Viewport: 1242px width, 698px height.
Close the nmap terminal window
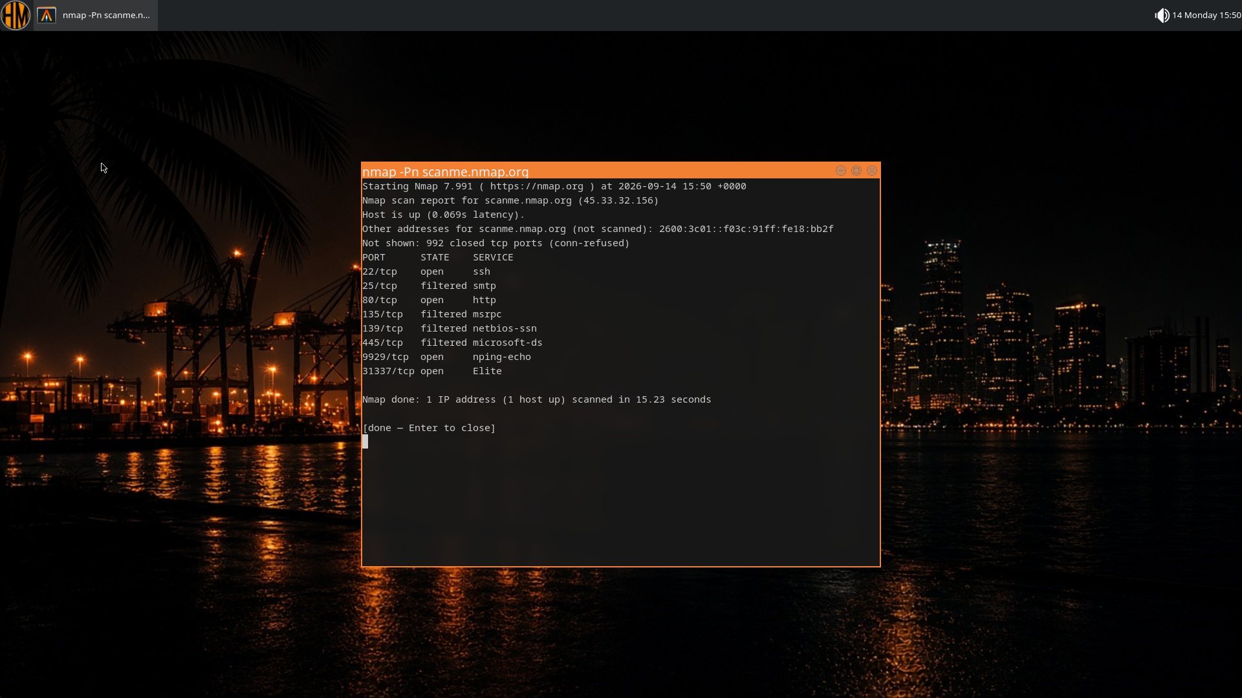pyautogui.click(x=872, y=171)
